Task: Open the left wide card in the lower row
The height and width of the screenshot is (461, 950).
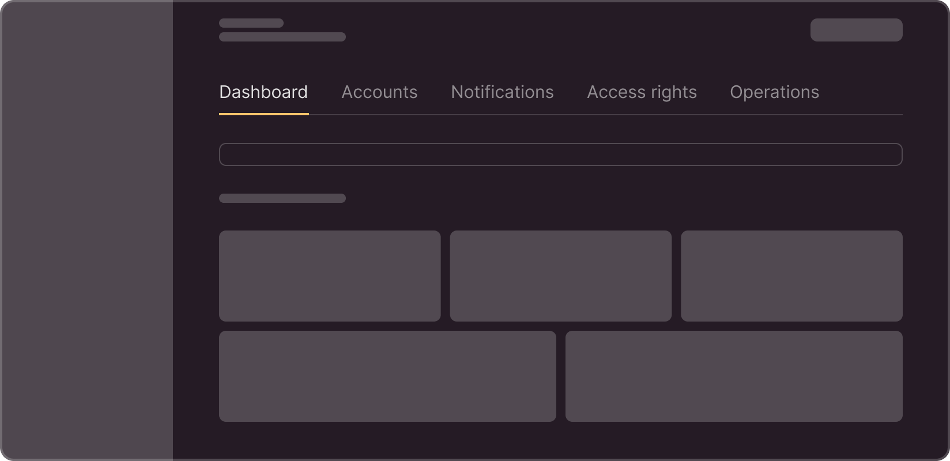Action: point(387,376)
